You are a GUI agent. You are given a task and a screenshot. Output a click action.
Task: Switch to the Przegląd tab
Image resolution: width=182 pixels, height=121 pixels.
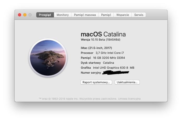[45, 15]
